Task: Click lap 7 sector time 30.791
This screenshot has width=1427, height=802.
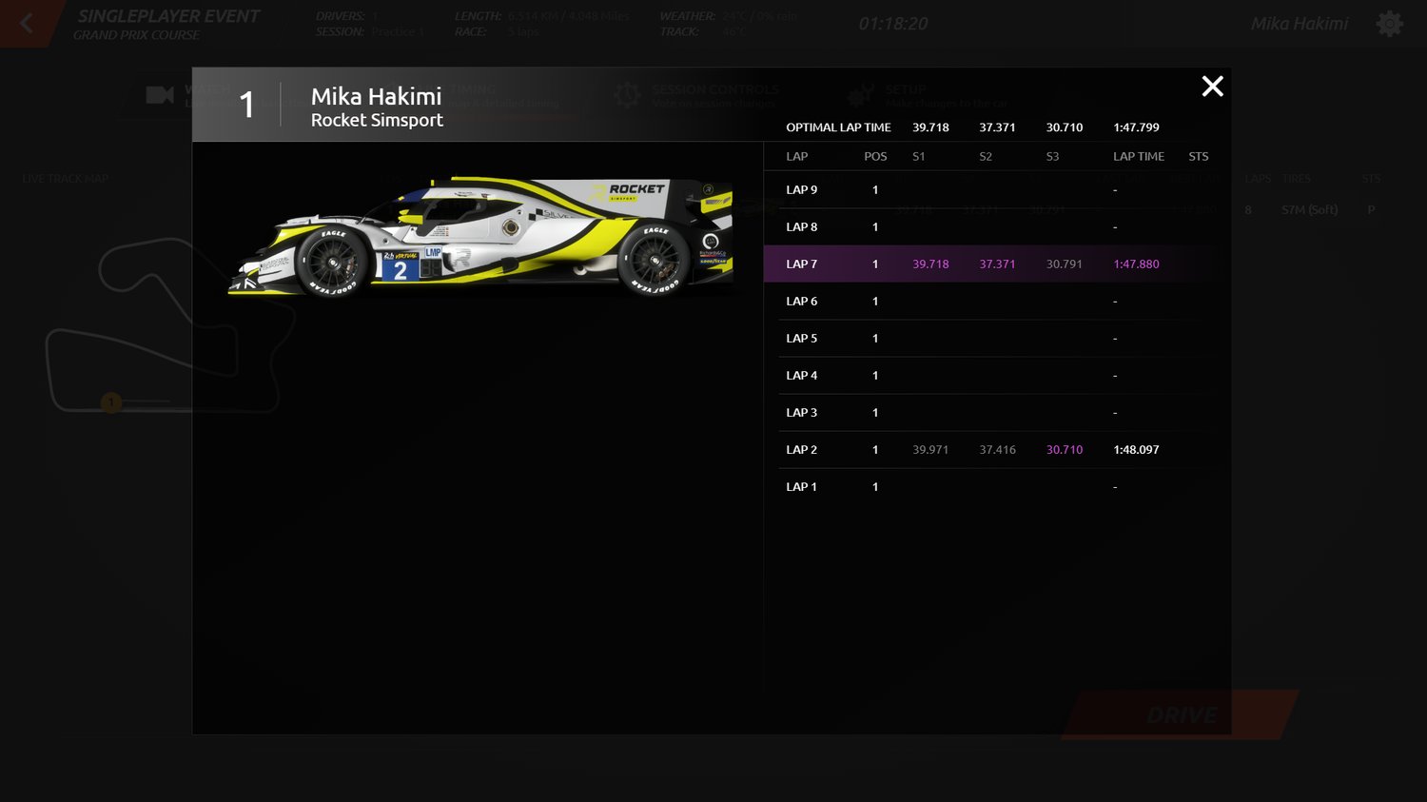Action: pyautogui.click(x=1065, y=264)
